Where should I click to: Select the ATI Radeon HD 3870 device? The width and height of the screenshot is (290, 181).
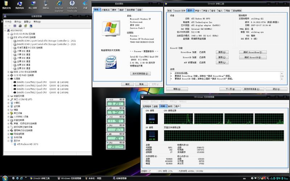pyautogui.click(x=28, y=144)
